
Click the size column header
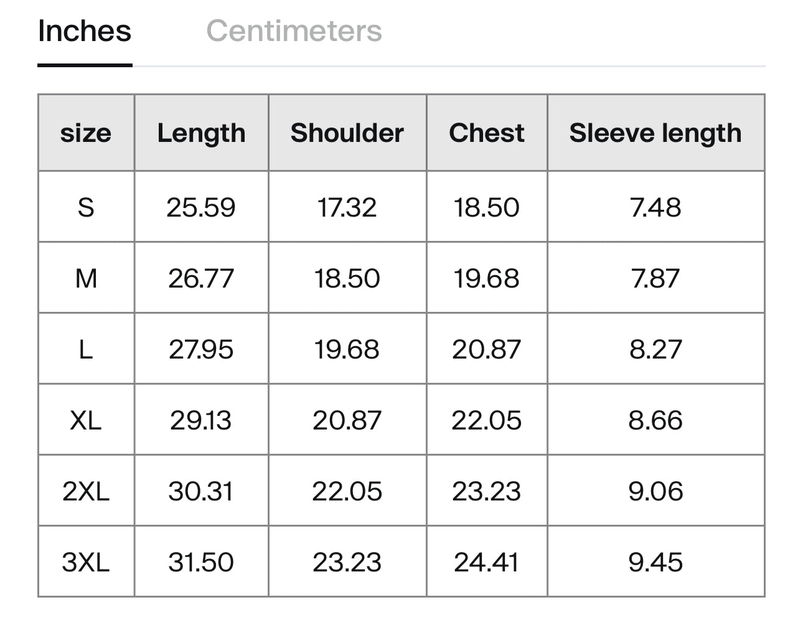(x=86, y=133)
